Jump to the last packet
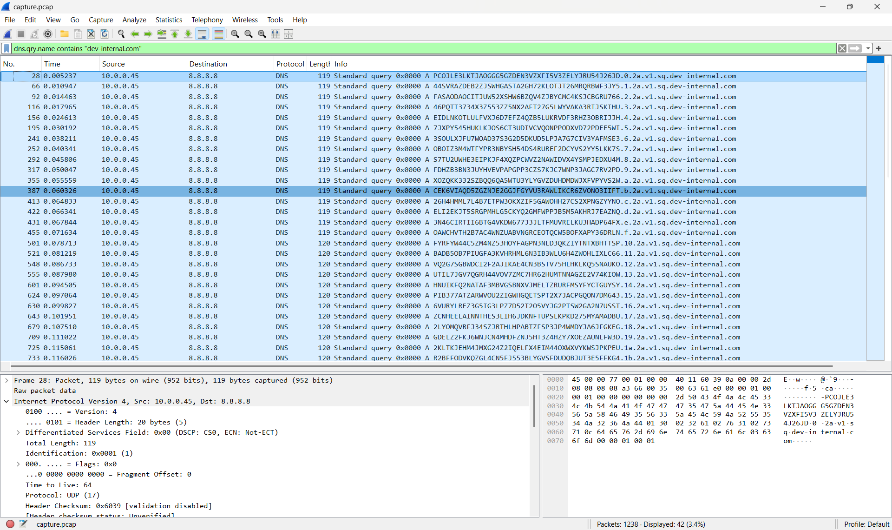The height and width of the screenshot is (530, 892). point(188,34)
